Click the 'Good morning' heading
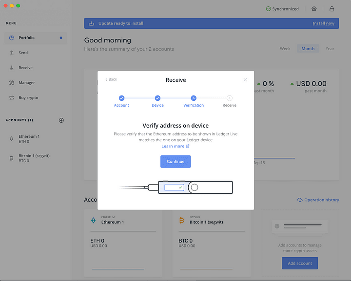Screen dimensions: 351x281 coord(107,40)
